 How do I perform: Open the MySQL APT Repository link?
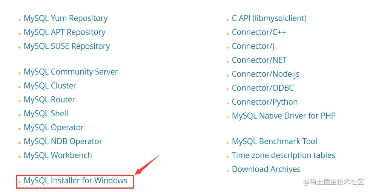pyautogui.click(x=64, y=32)
